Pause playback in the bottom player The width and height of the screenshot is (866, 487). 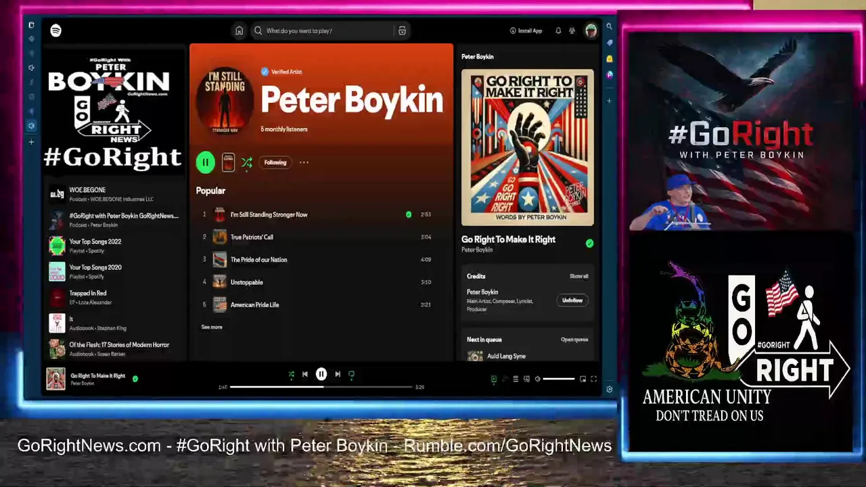321,374
